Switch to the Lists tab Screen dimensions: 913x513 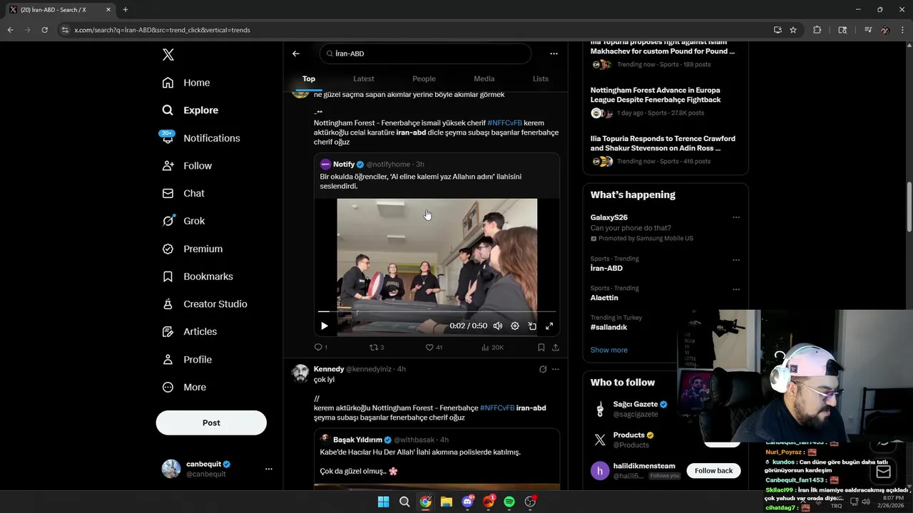tap(541, 78)
